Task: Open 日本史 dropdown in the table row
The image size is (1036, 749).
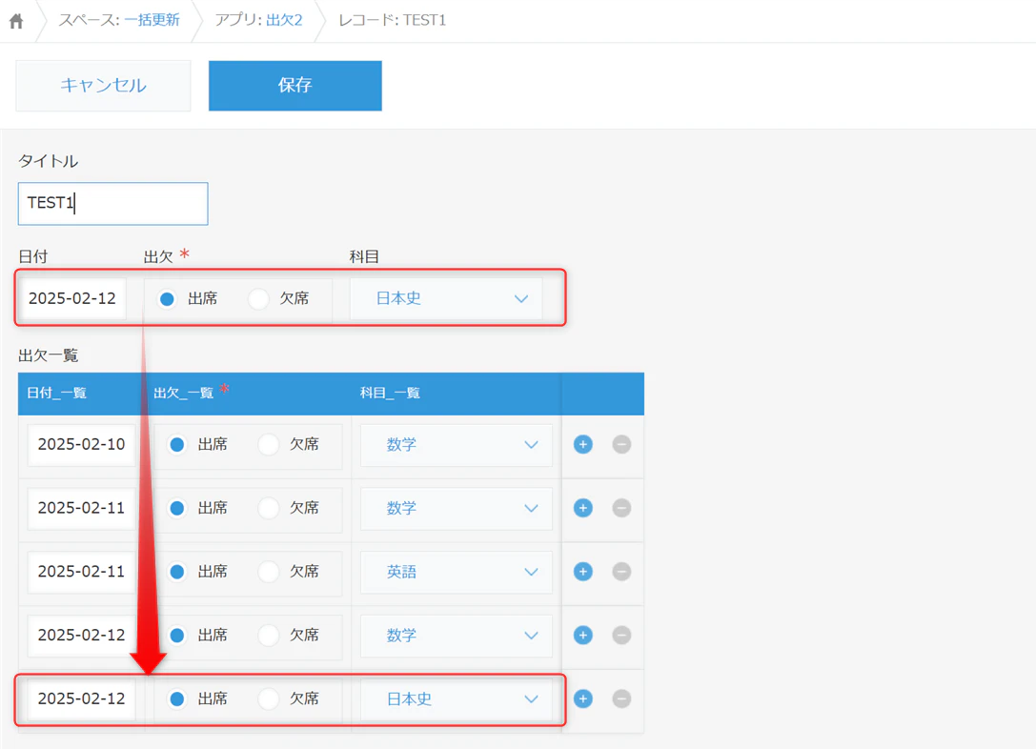Action: 456,698
